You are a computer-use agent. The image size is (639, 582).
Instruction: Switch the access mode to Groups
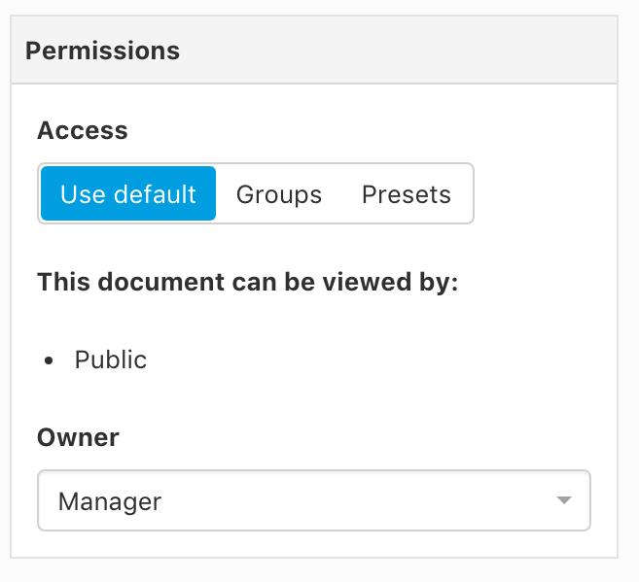pyautogui.click(x=279, y=194)
